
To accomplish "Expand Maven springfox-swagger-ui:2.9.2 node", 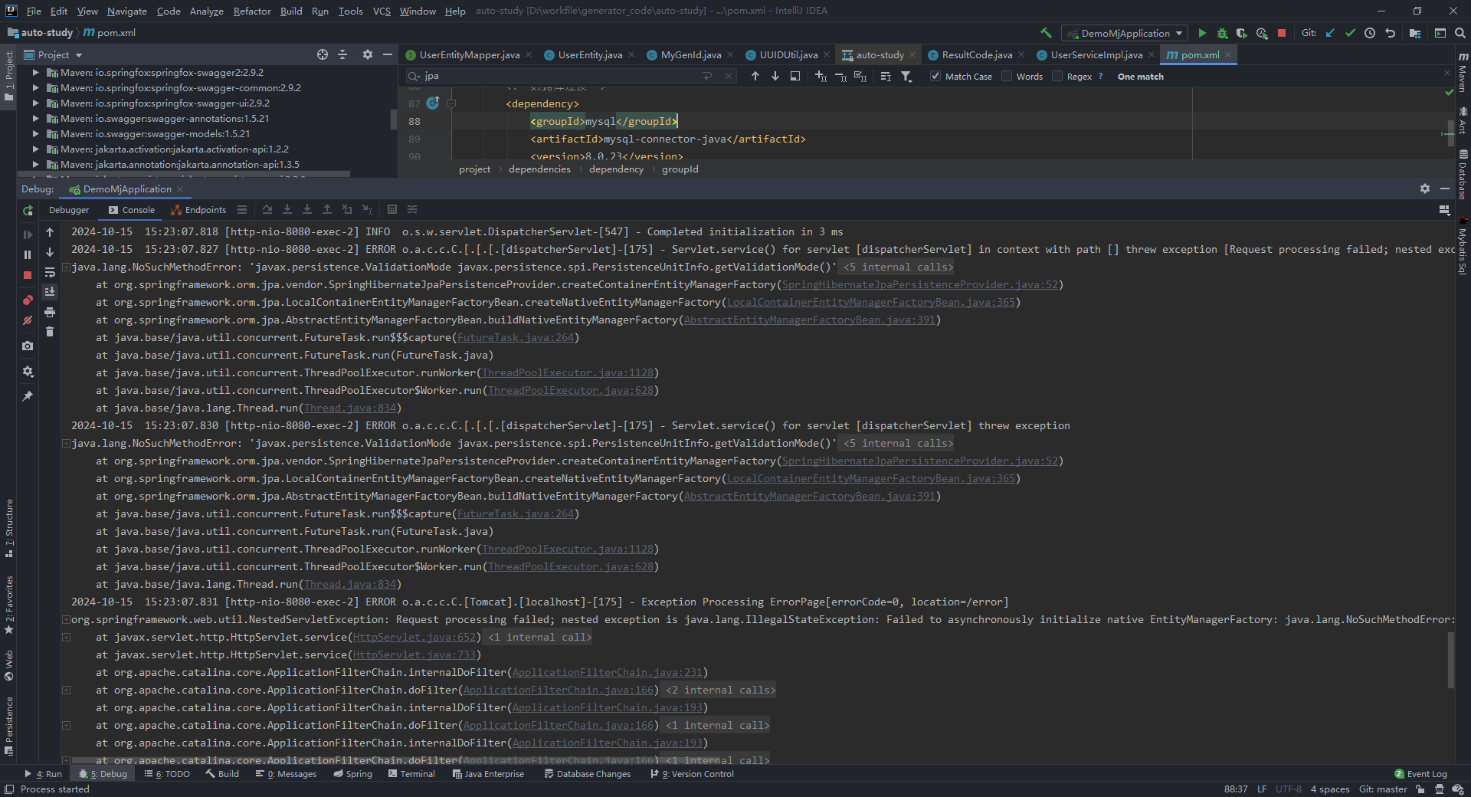I will point(35,103).
